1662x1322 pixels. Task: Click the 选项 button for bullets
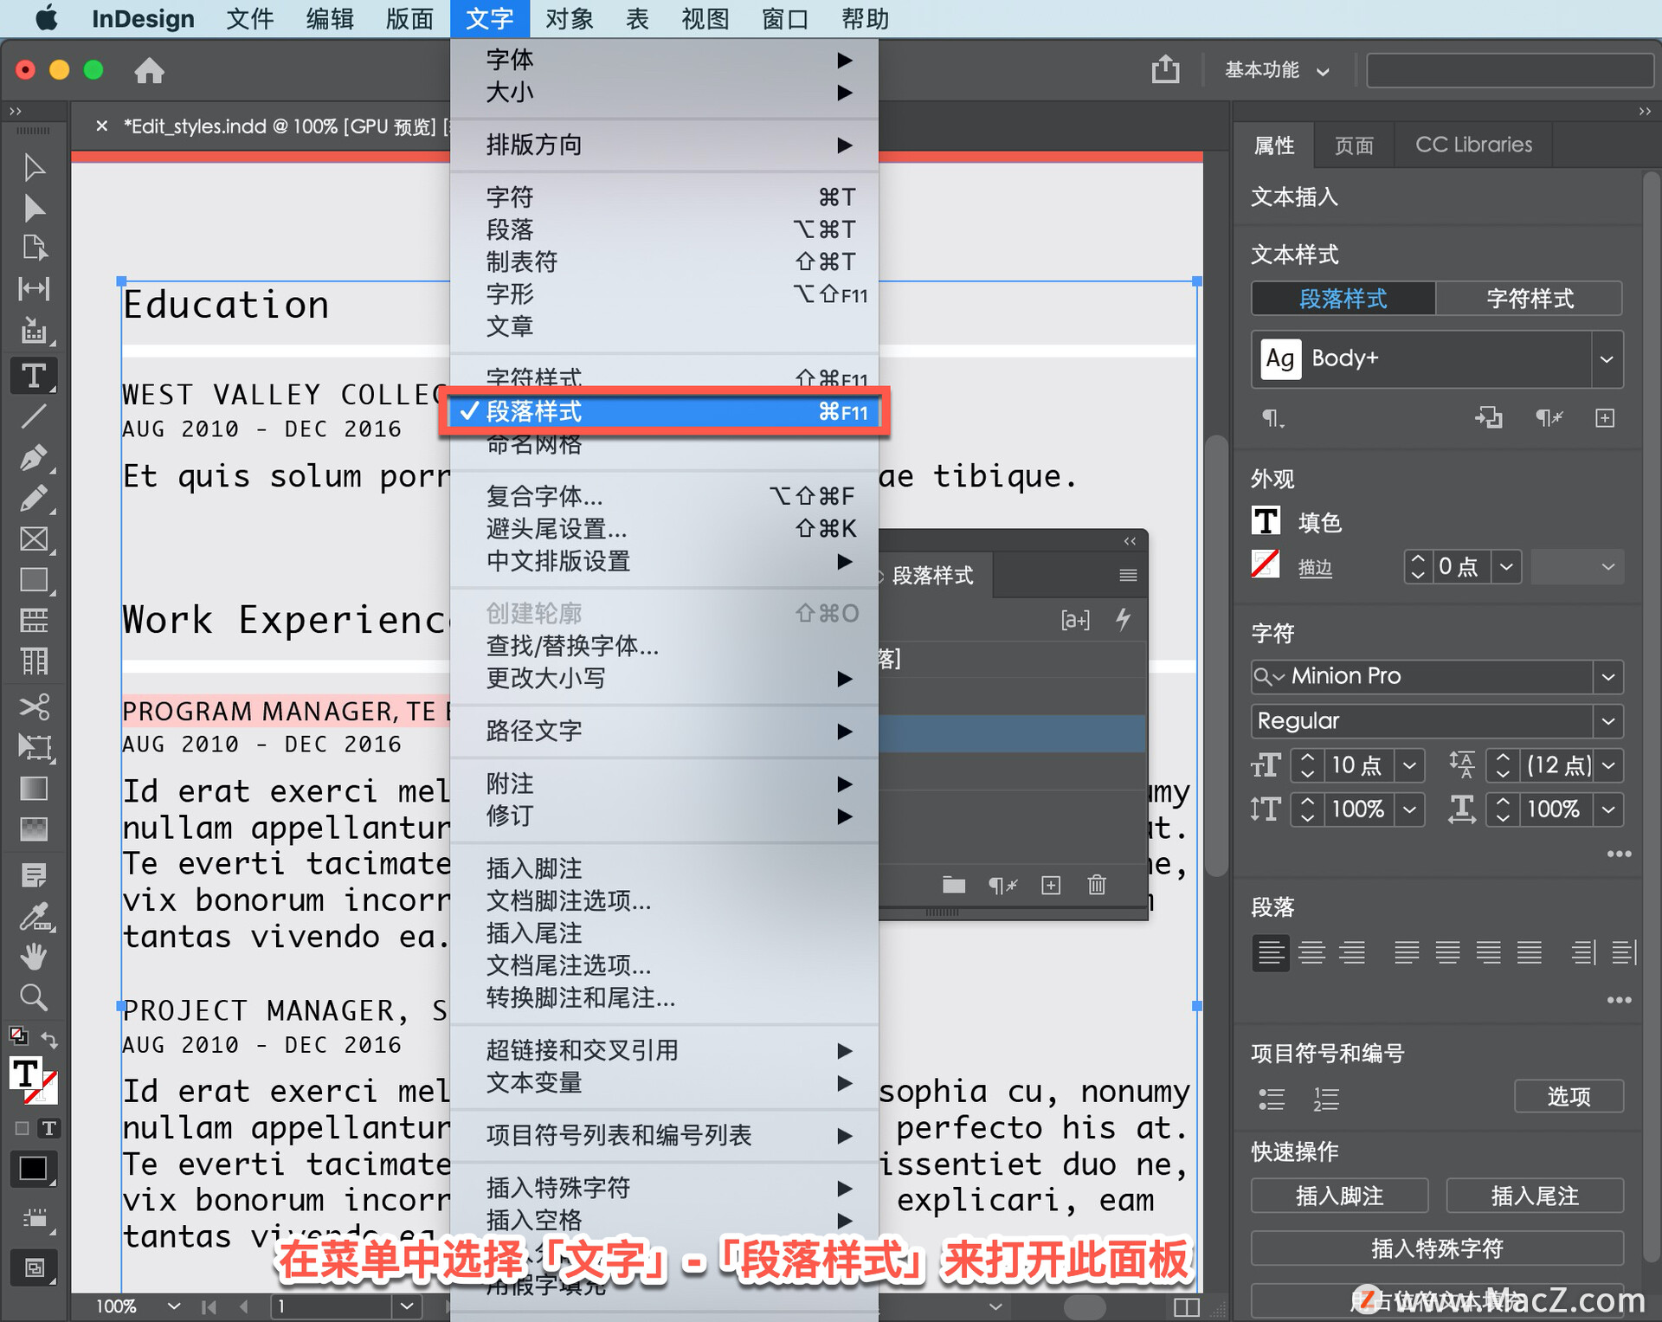pyautogui.click(x=1568, y=1096)
